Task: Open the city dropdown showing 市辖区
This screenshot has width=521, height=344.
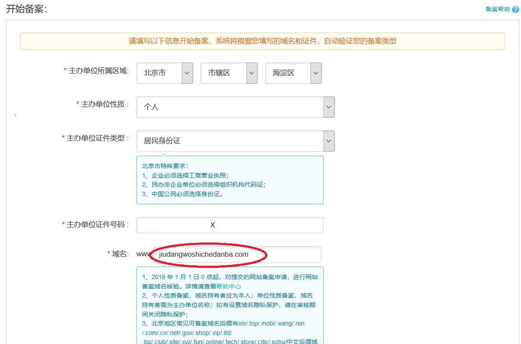Action: pyautogui.click(x=226, y=73)
